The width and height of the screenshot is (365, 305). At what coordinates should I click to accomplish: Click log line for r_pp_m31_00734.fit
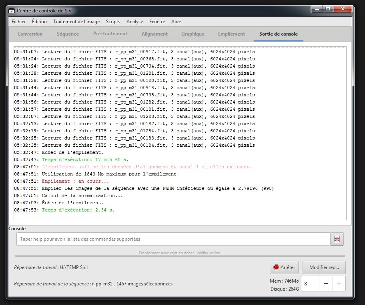[134, 66]
